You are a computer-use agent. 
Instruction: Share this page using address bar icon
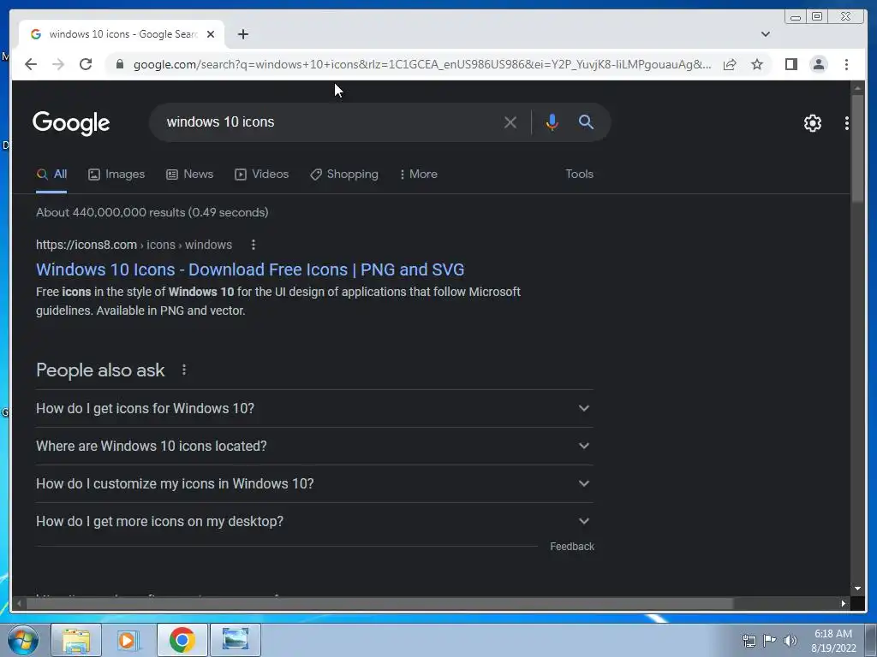pos(730,64)
